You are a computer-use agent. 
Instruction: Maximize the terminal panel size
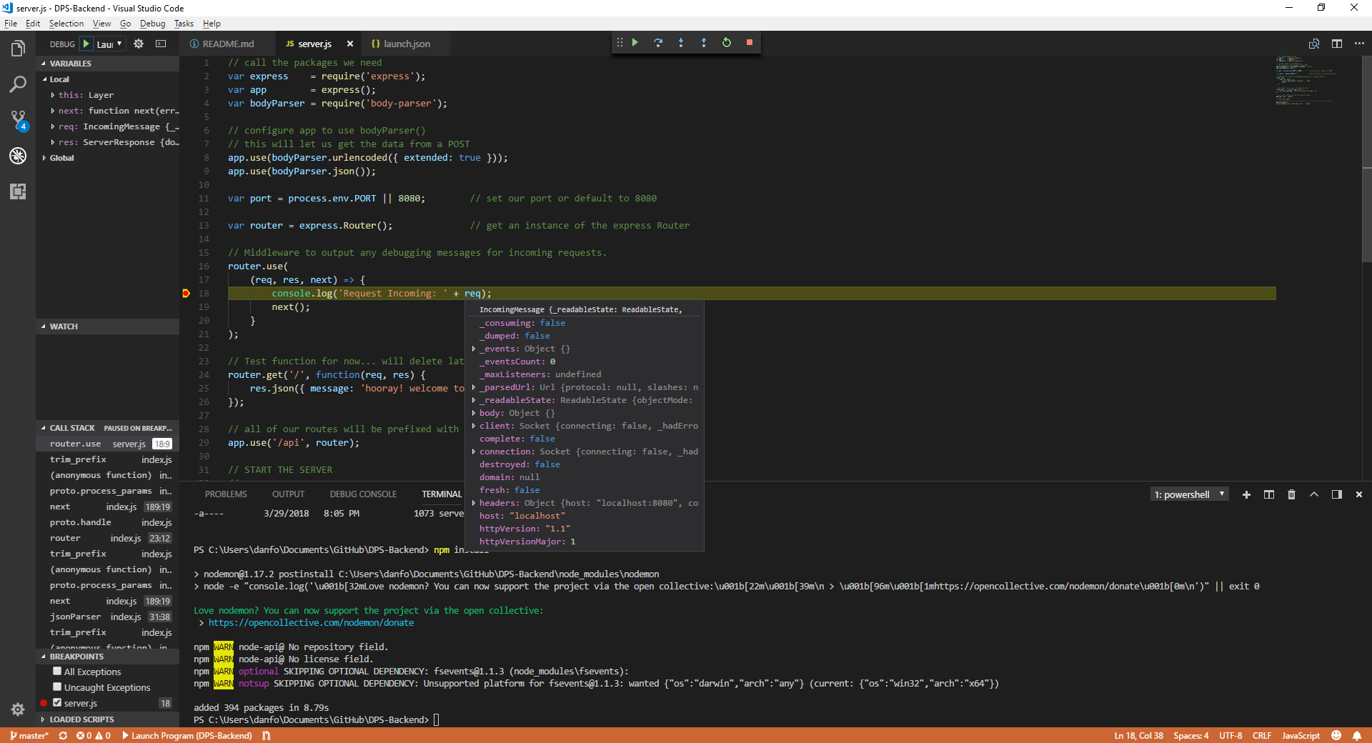point(1314,494)
